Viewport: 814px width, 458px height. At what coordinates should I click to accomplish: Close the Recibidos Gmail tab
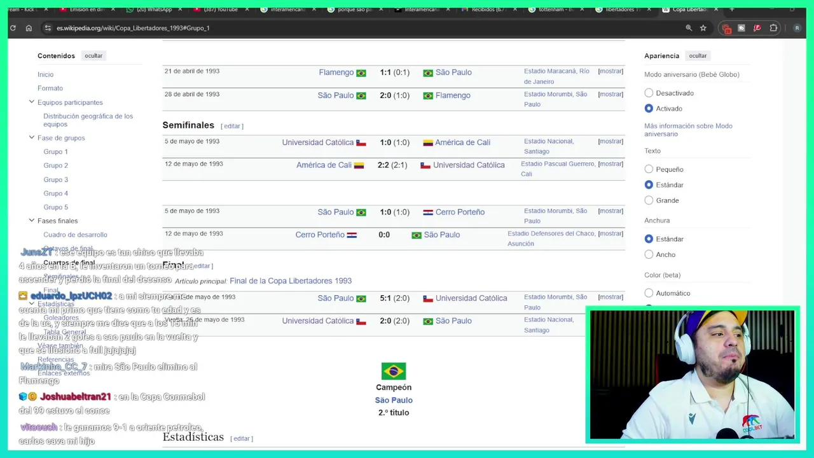tap(515, 10)
